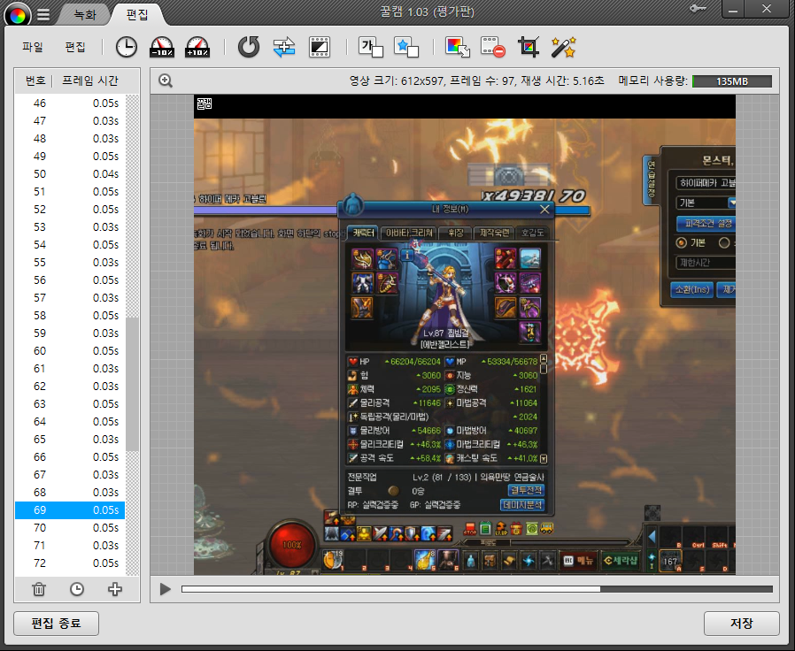Play the animation preview
This screenshot has width=795, height=651.
pos(165,589)
